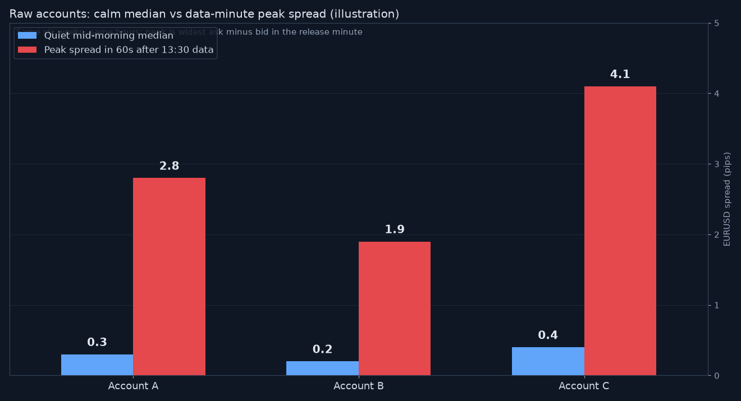The image size is (741, 401).
Task: Click Account A's red peak spread bar
Action: [x=169, y=276]
